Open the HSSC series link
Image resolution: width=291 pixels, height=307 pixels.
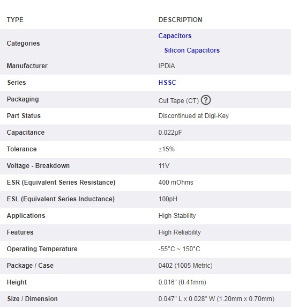(x=167, y=83)
